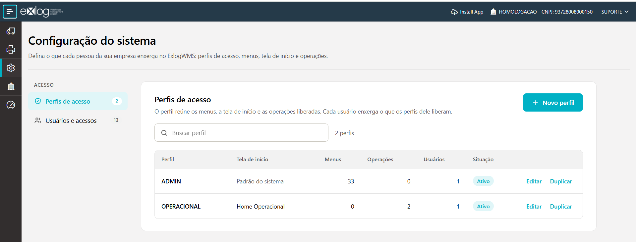
Task: Click the Usuários column header
Action: click(x=434, y=159)
